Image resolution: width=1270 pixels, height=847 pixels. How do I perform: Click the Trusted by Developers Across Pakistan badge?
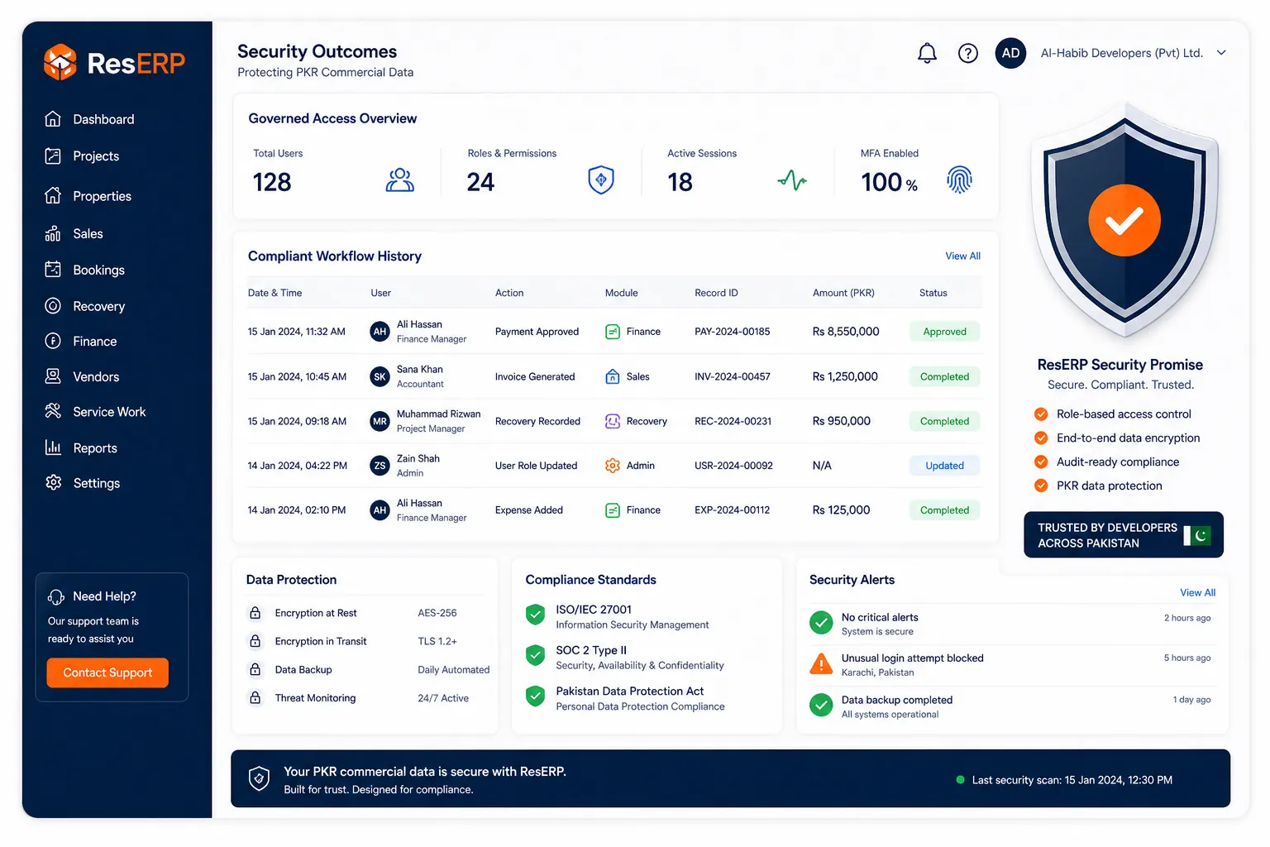(x=1124, y=535)
